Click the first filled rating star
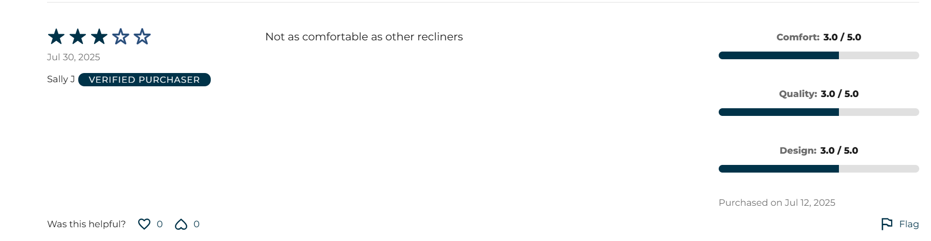Viewport: 931px width, 241px height. click(56, 37)
